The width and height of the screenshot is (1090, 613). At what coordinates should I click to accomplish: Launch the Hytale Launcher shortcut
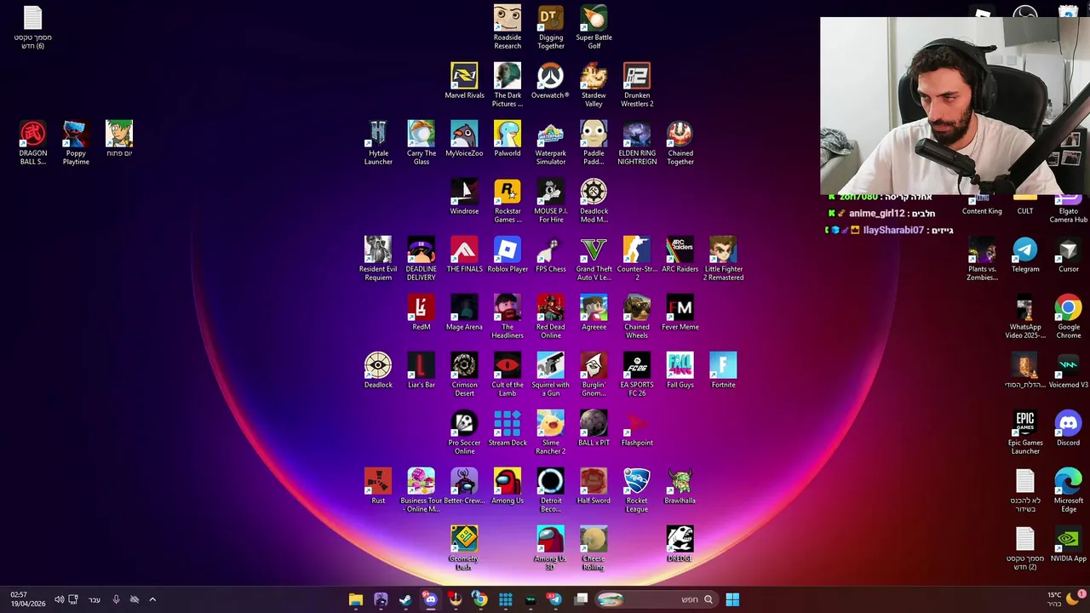tap(378, 143)
